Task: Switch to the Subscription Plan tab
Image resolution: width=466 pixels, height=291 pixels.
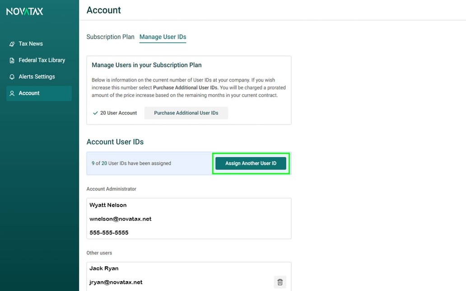Action: tap(110, 37)
